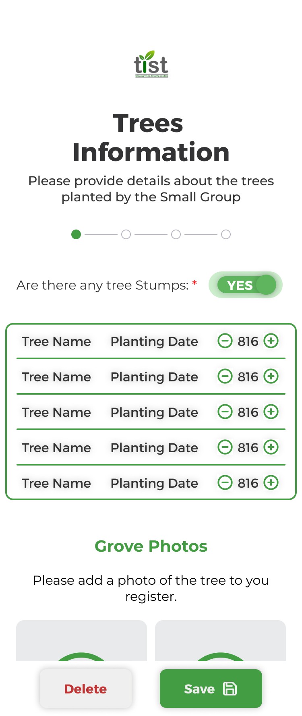302x716 pixels.
Task: Open Tree Name field in fourth row
Action: [x=56, y=448]
